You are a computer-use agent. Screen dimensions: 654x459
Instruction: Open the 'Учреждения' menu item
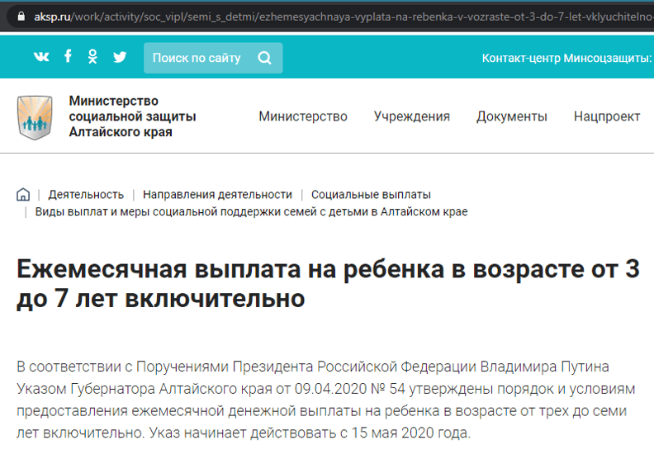[412, 116]
